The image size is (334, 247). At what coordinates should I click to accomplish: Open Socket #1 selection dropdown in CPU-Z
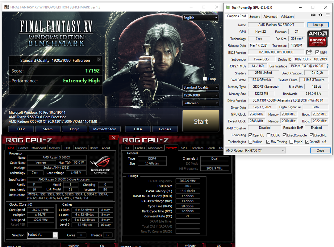point(42,235)
